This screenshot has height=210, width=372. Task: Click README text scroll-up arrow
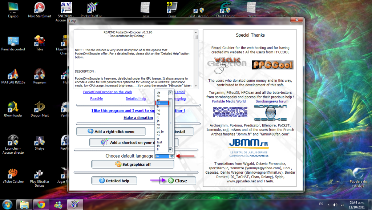pos(196,32)
